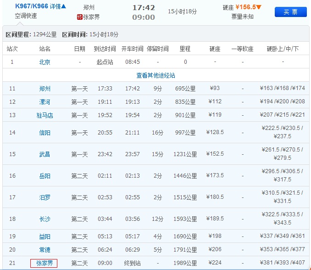This screenshot has width=311, height=270.
Task: Select the 武昌 station link
Action: point(45,154)
